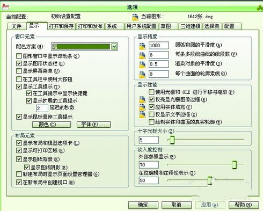The height and width of the screenshot is (211, 263).
Task: Click the 十字光标大小 slider handle
Action: (x=172, y=140)
